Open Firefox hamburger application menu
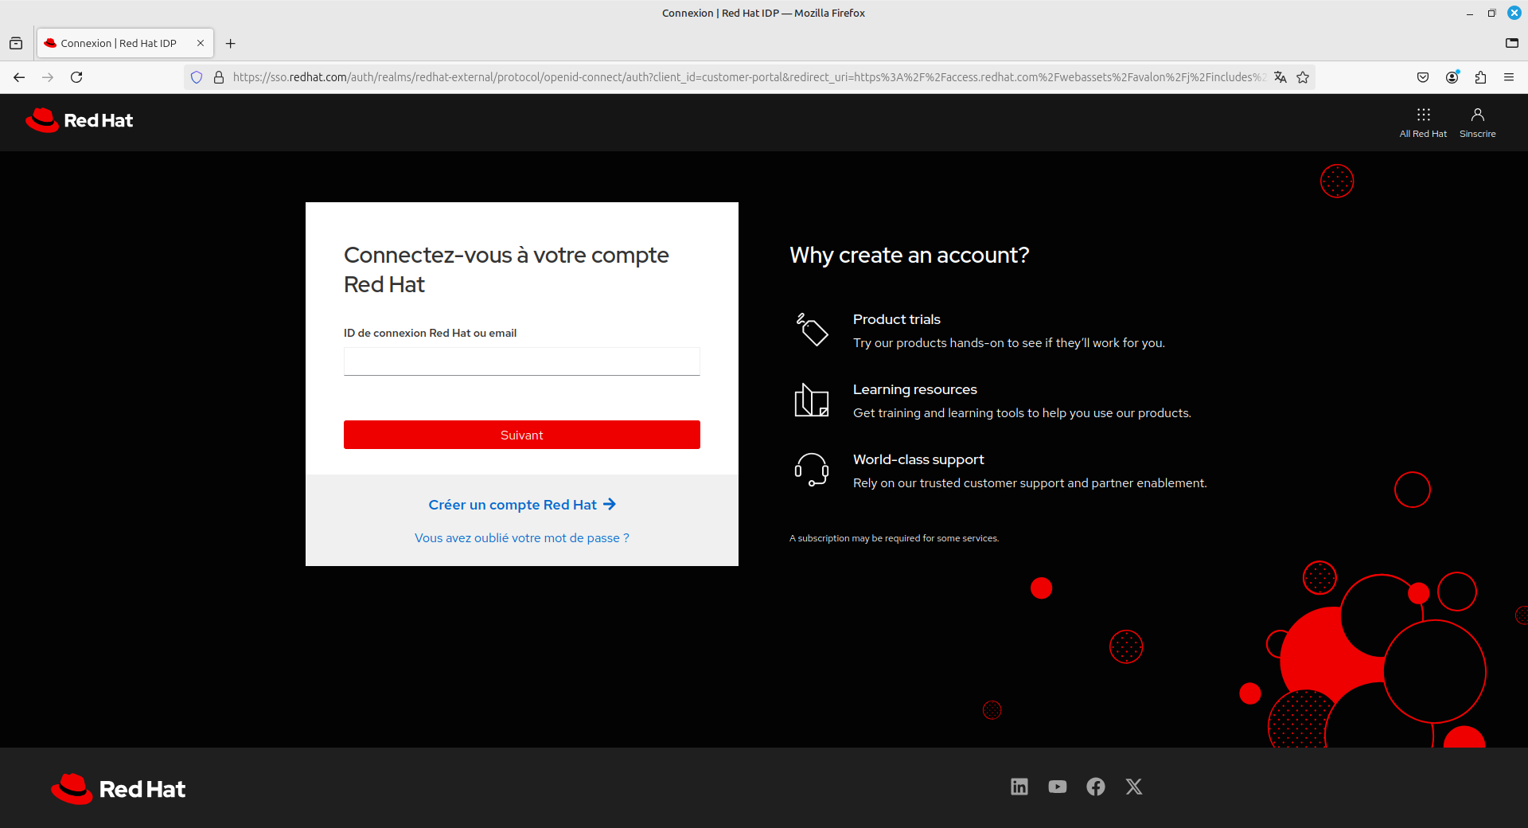The image size is (1528, 828). pyautogui.click(x=1509, y=77)
